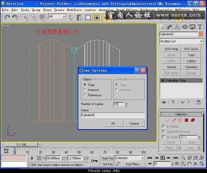The width and height of the screenshot is (207, 173).
Task: Open the Create command panel tab
Action: point(162,27)
